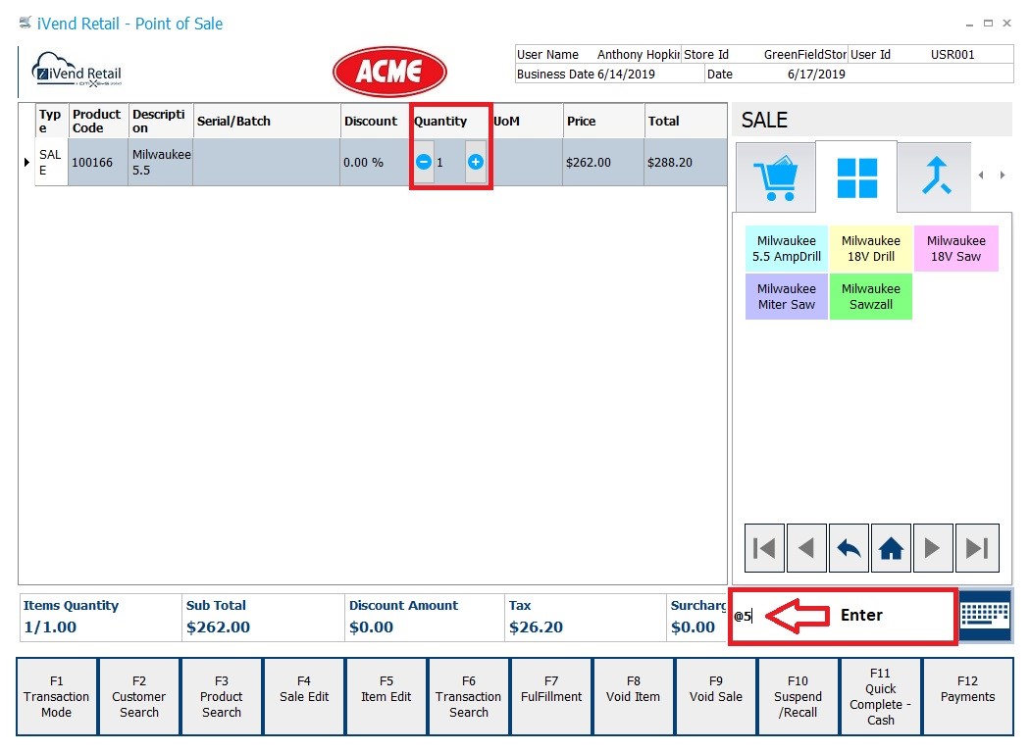Click product code cell 100166

98,162
